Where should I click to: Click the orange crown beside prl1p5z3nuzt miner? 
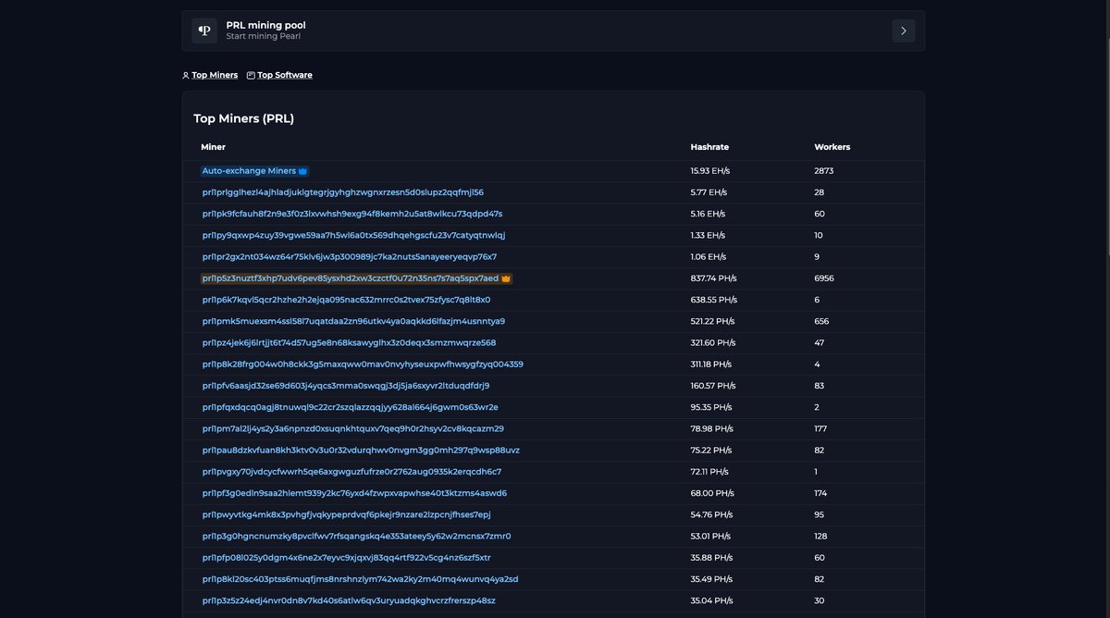[506, 278]
